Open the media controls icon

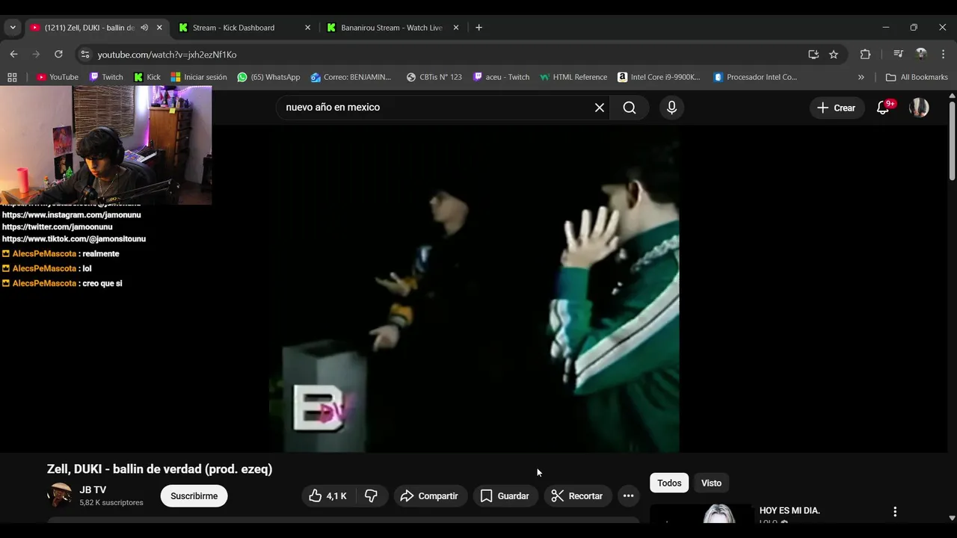[899, 55]
